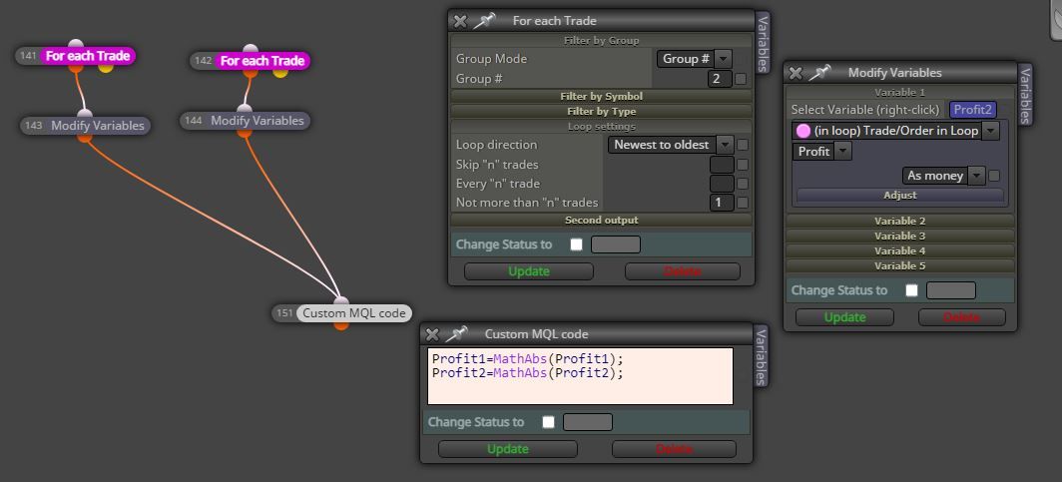Click Delete in Custom MQL code panel
Screen dimensions: 1062x482
point(674,449)
